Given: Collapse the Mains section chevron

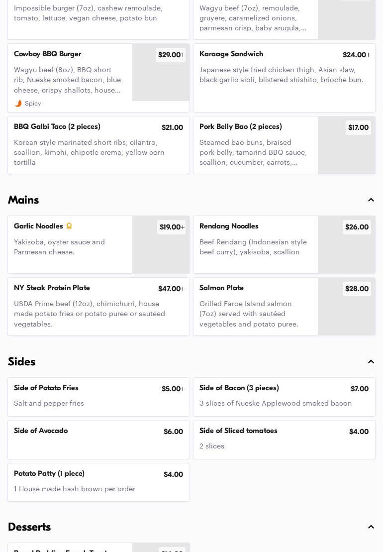Looking at the screenshot, I should (x=371, y=200).
